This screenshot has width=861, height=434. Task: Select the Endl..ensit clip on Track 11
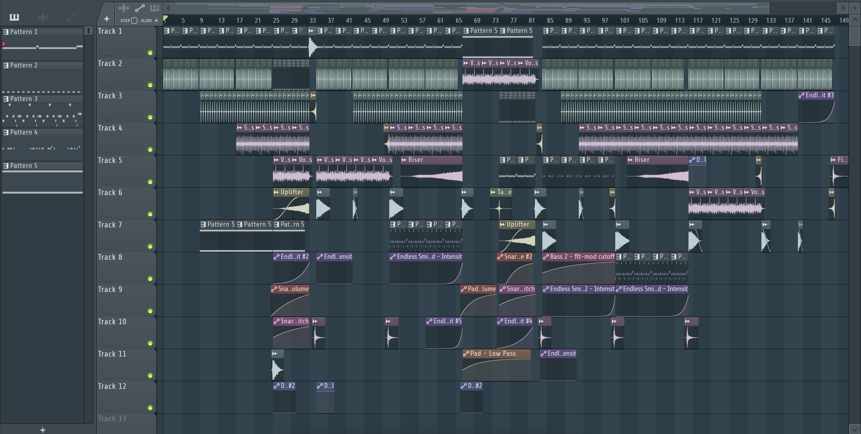click(x=558, y=365)
